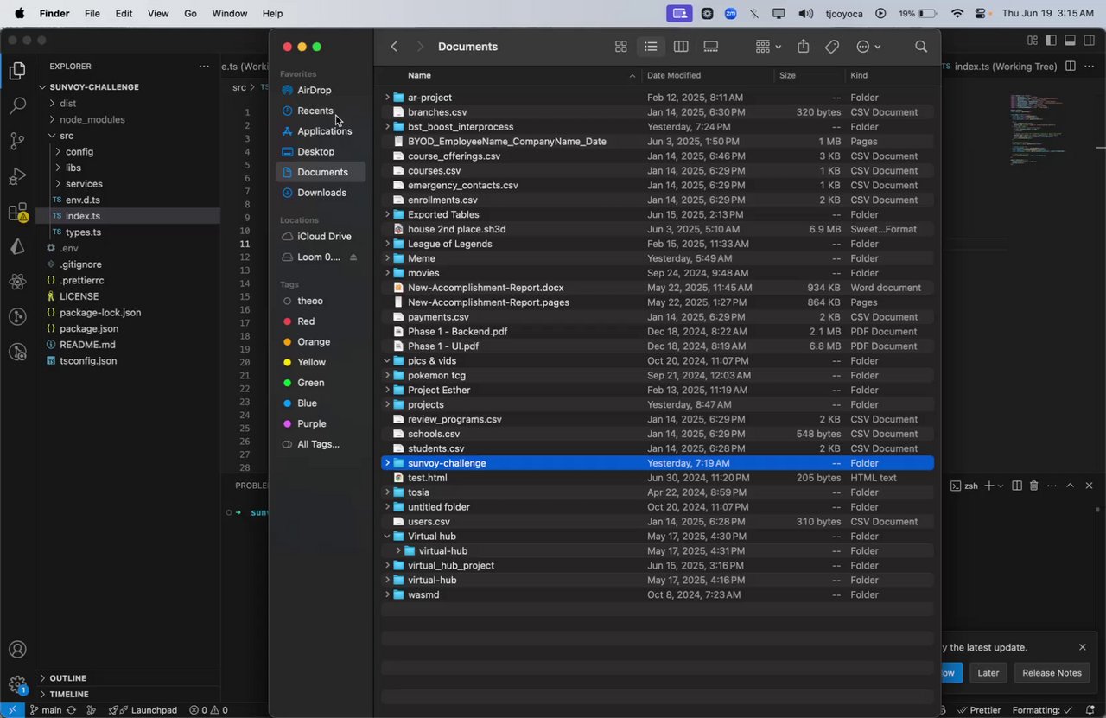The image size is (1106, 718).
Task: Select the Red tag in sidebar
Action: point(306,321)
